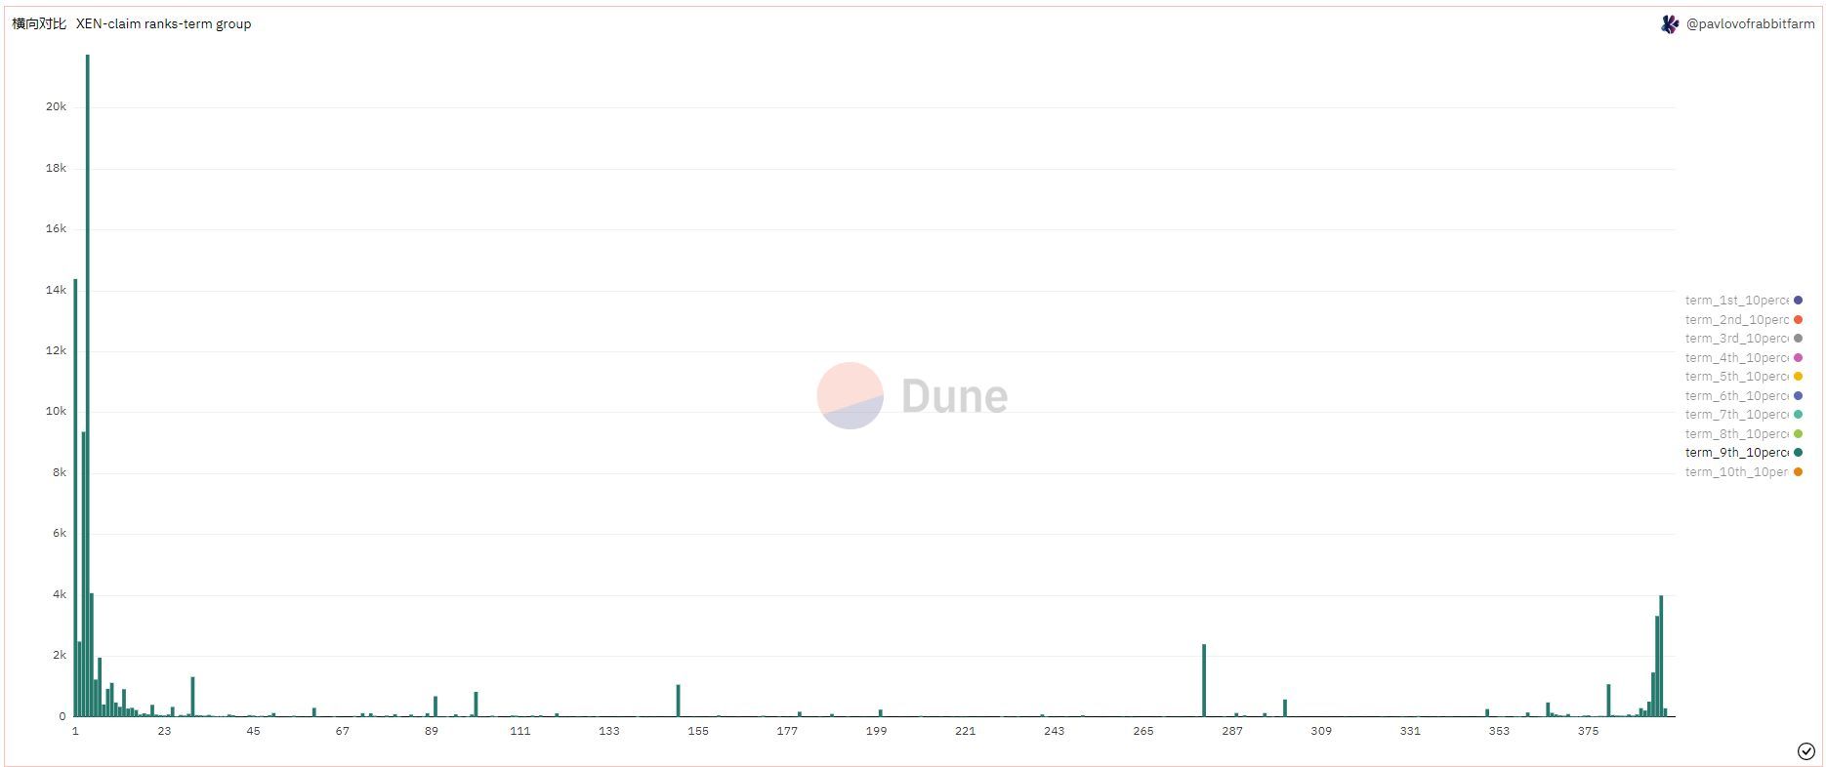Click y-axis label 18k

56,168
